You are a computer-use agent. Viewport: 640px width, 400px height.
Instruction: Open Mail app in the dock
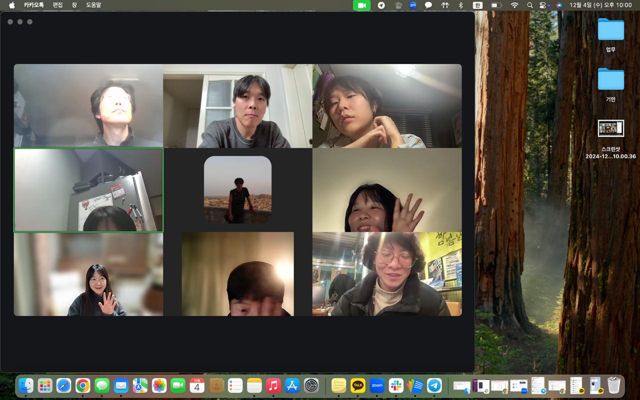tap(121, 385)
